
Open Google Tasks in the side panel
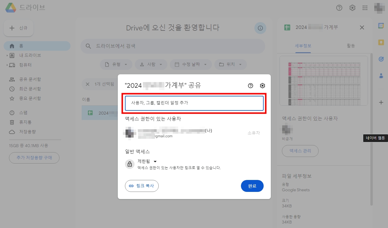(381, 59)
